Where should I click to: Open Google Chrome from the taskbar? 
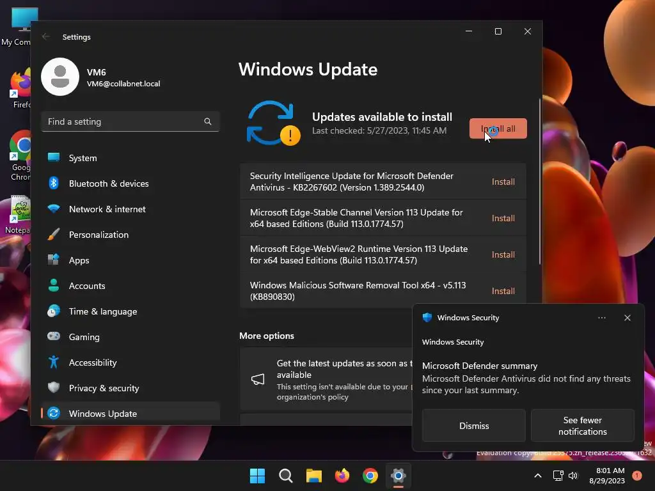[370, 476]
